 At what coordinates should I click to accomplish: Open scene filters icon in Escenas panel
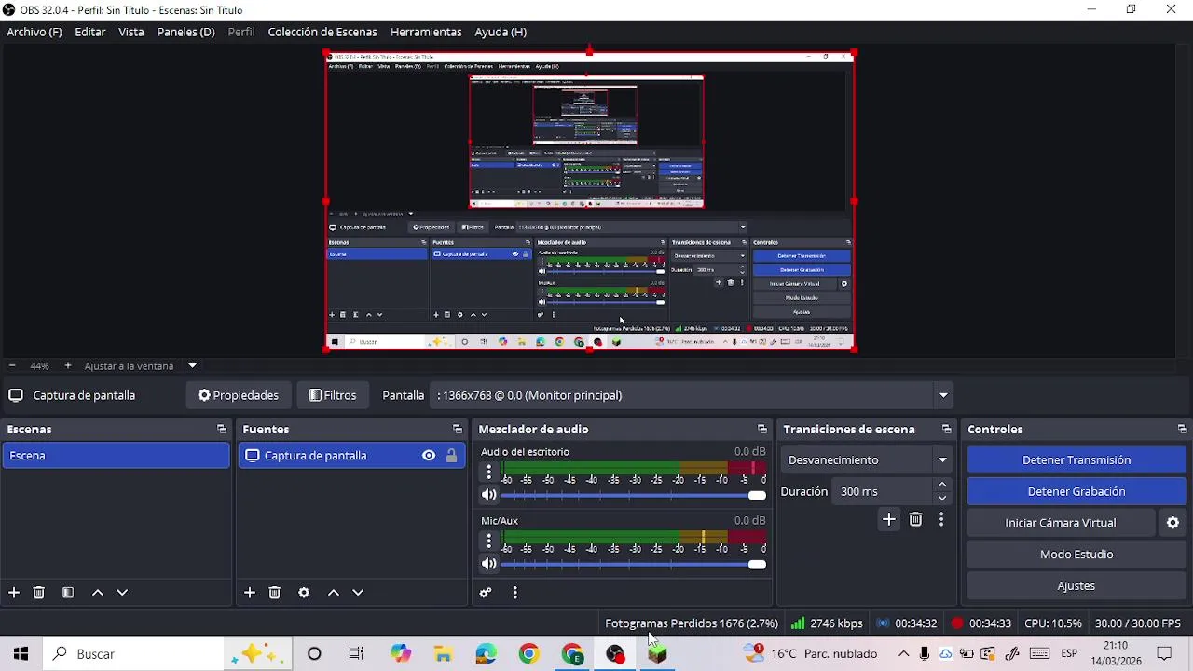pos(68,593)
